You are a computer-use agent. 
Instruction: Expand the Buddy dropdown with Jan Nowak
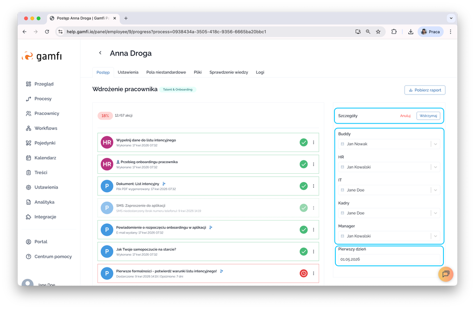[435, 144]
